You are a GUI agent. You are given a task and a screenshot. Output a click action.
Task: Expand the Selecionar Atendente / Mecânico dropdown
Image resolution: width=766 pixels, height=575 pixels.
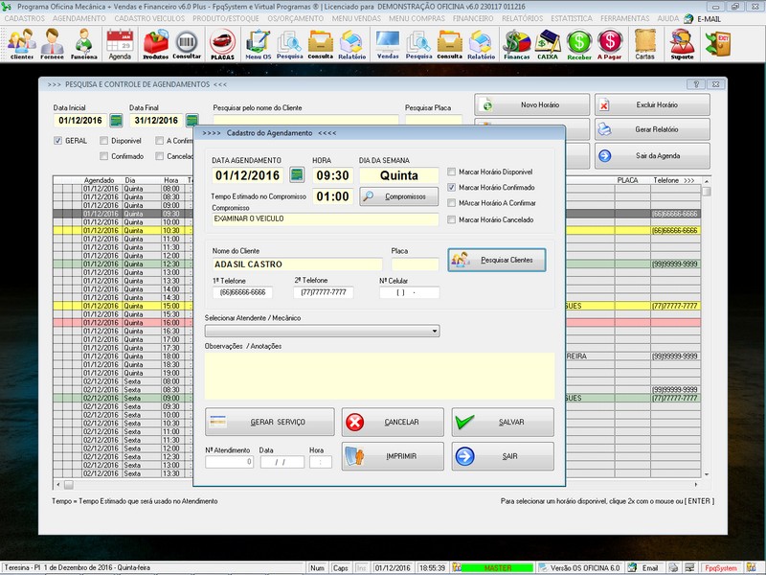coord(435,331)
